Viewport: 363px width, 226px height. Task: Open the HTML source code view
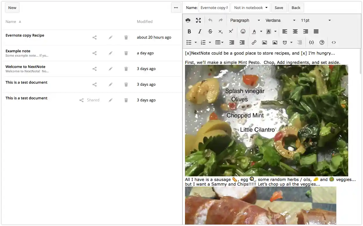click(x=333, y=42)
